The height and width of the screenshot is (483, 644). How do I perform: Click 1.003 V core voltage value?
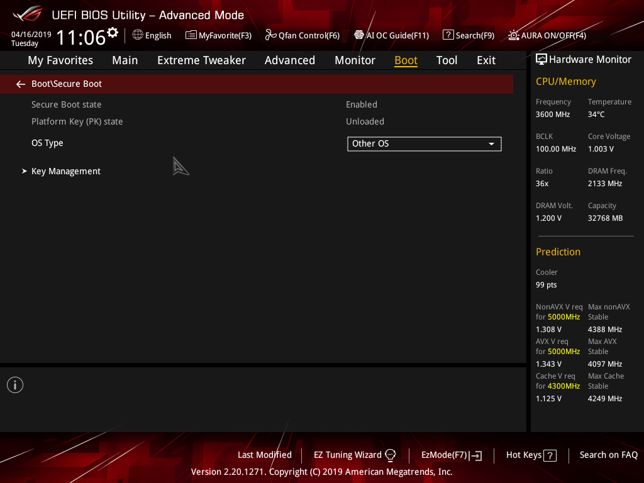[x=601, y=149]
